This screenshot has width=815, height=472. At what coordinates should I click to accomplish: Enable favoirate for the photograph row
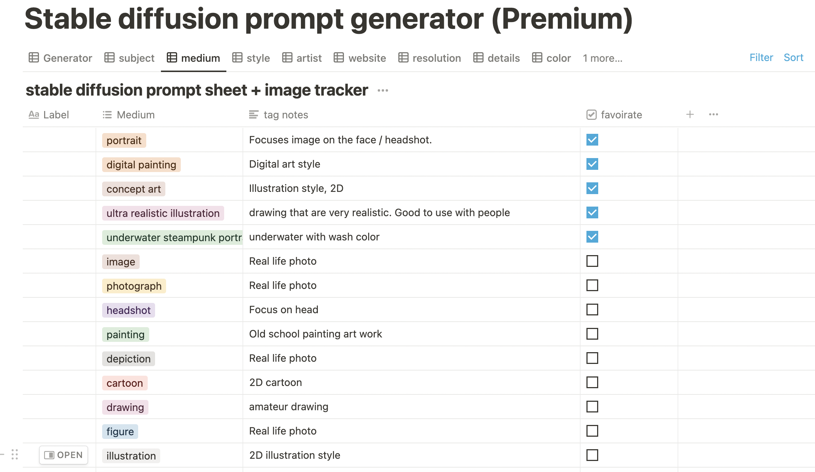pyautogui.click(x=592, y=285)
